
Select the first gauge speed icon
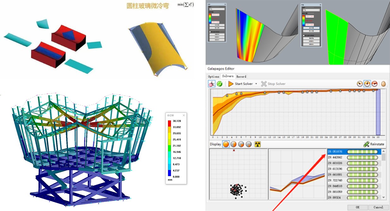tap(360, 84)
